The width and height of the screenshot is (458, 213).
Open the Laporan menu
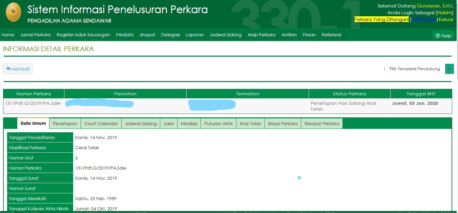194,35
